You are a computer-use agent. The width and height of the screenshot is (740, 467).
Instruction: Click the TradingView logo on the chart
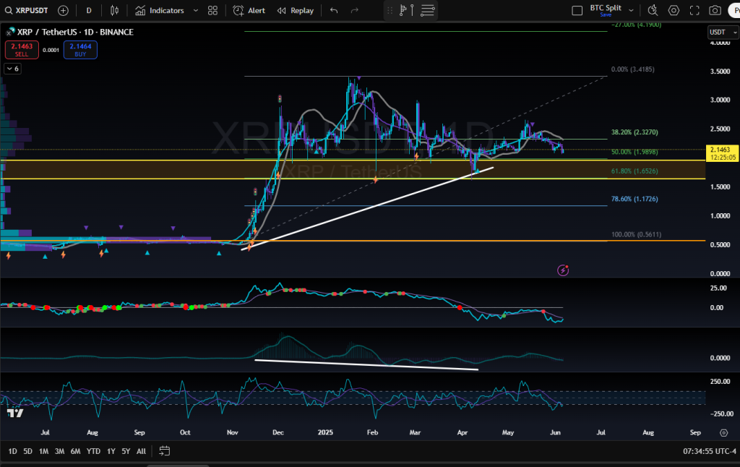pyautogui.click(x=15, y=414)
